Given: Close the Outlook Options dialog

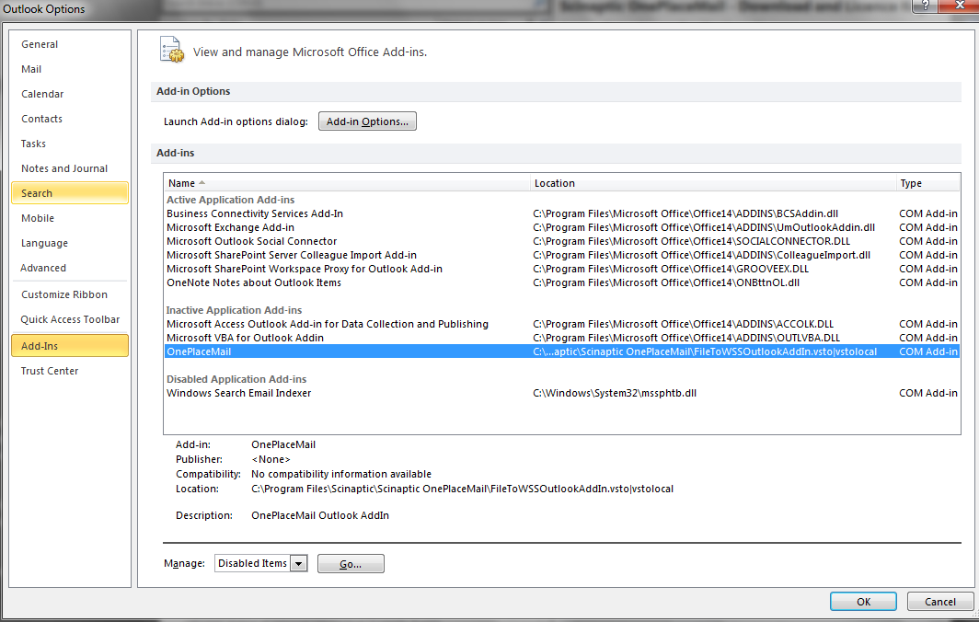Looking at the screenshot, I should click(960, 6).
